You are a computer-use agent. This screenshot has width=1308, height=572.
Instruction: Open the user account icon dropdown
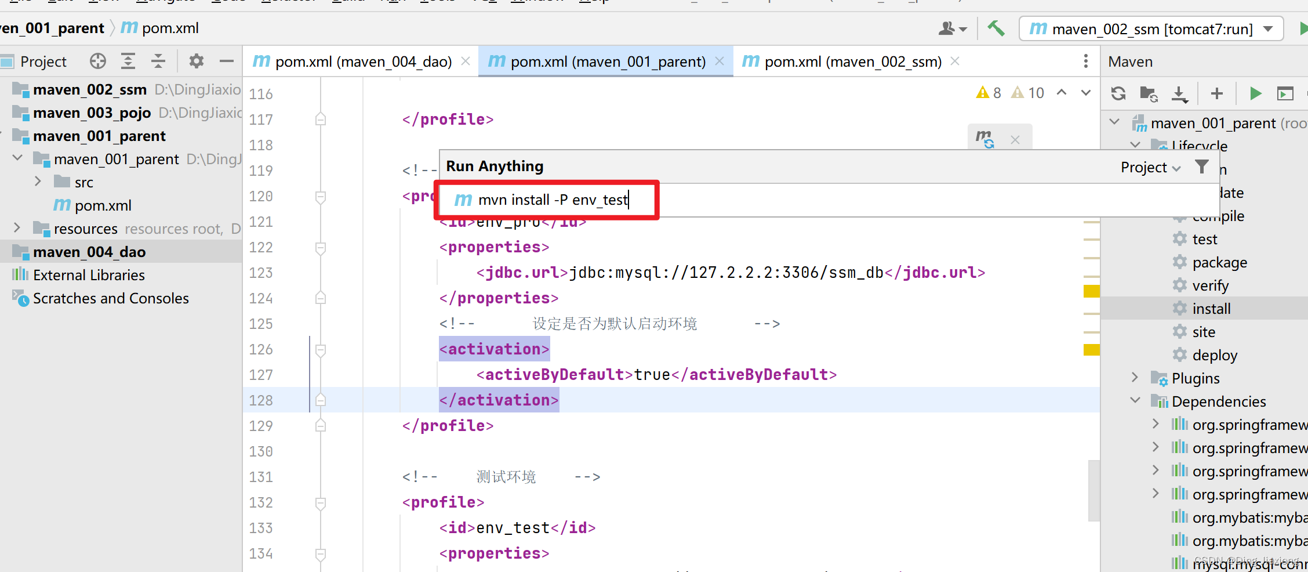[953, 28]
